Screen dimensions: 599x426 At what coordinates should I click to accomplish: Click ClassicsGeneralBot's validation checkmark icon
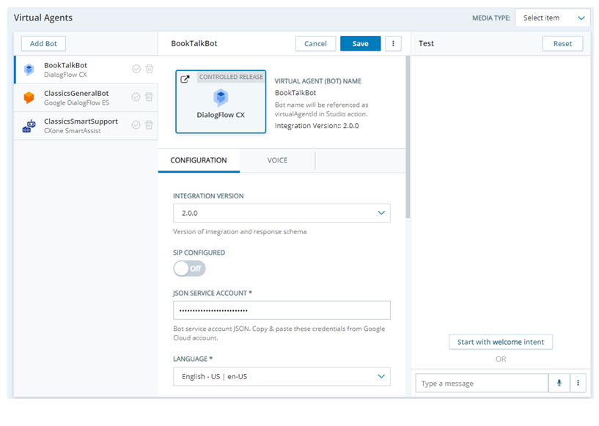coord(136,96)
